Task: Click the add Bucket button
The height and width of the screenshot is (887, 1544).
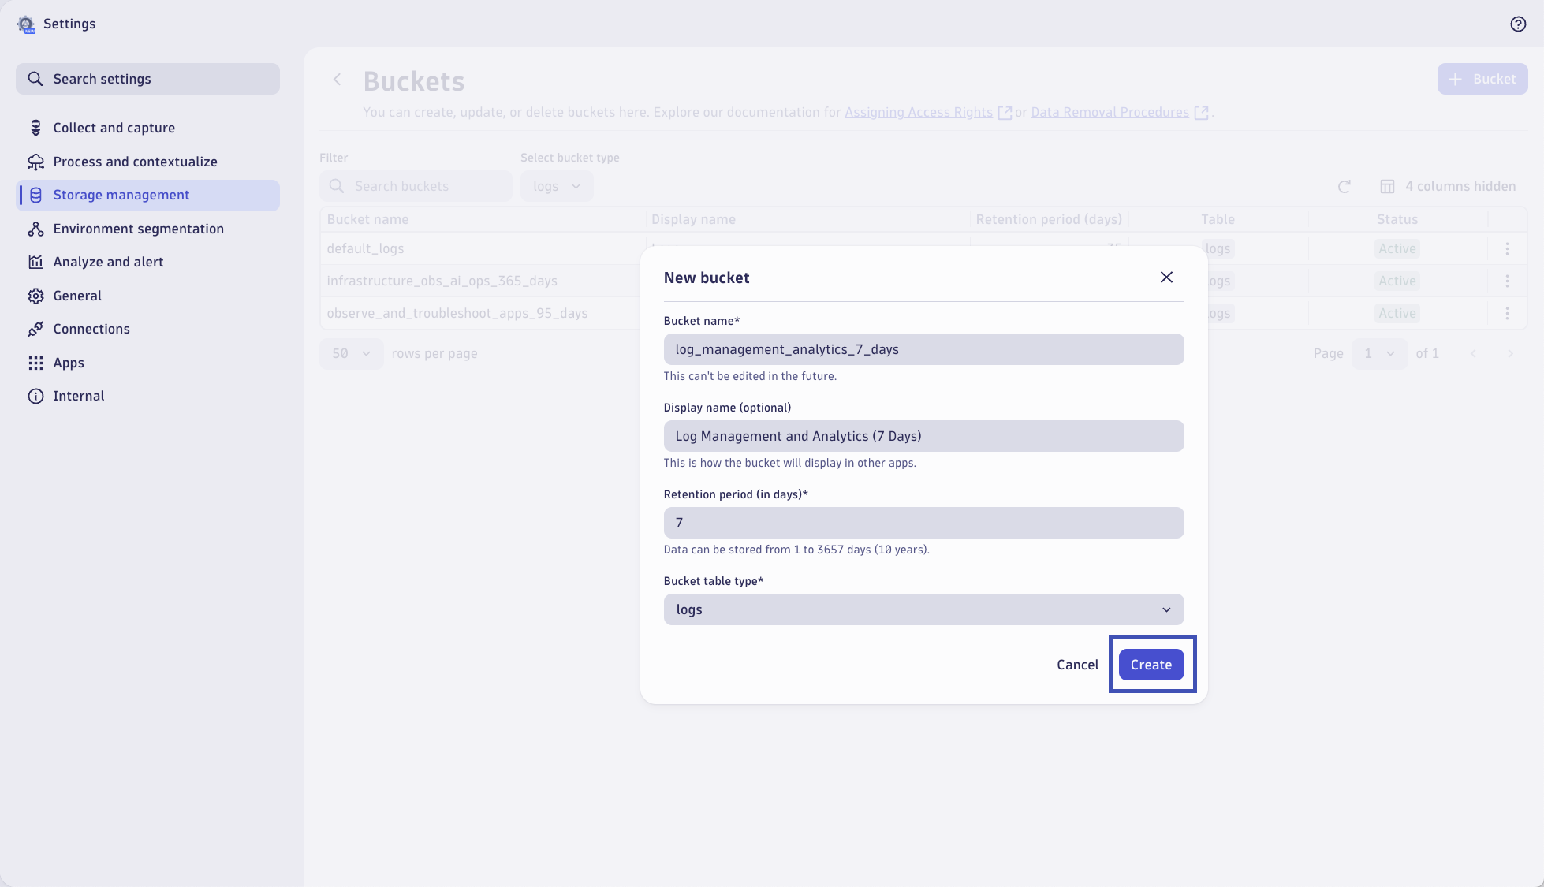Action: (1482, 79)
